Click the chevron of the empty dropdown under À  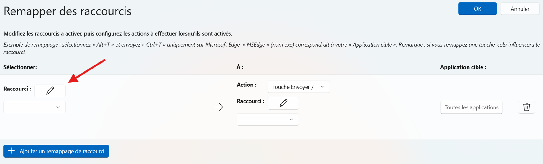pyautogui.click(x=291, y=120)
